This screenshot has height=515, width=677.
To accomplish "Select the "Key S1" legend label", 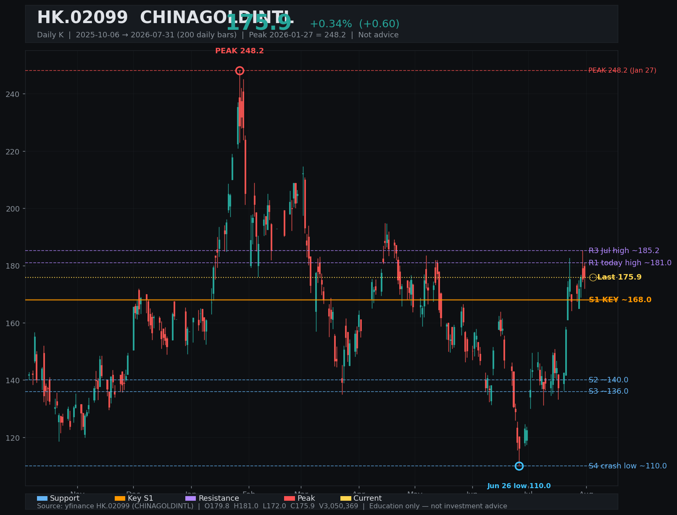I will pyautogui.click(x=140, y=499).
